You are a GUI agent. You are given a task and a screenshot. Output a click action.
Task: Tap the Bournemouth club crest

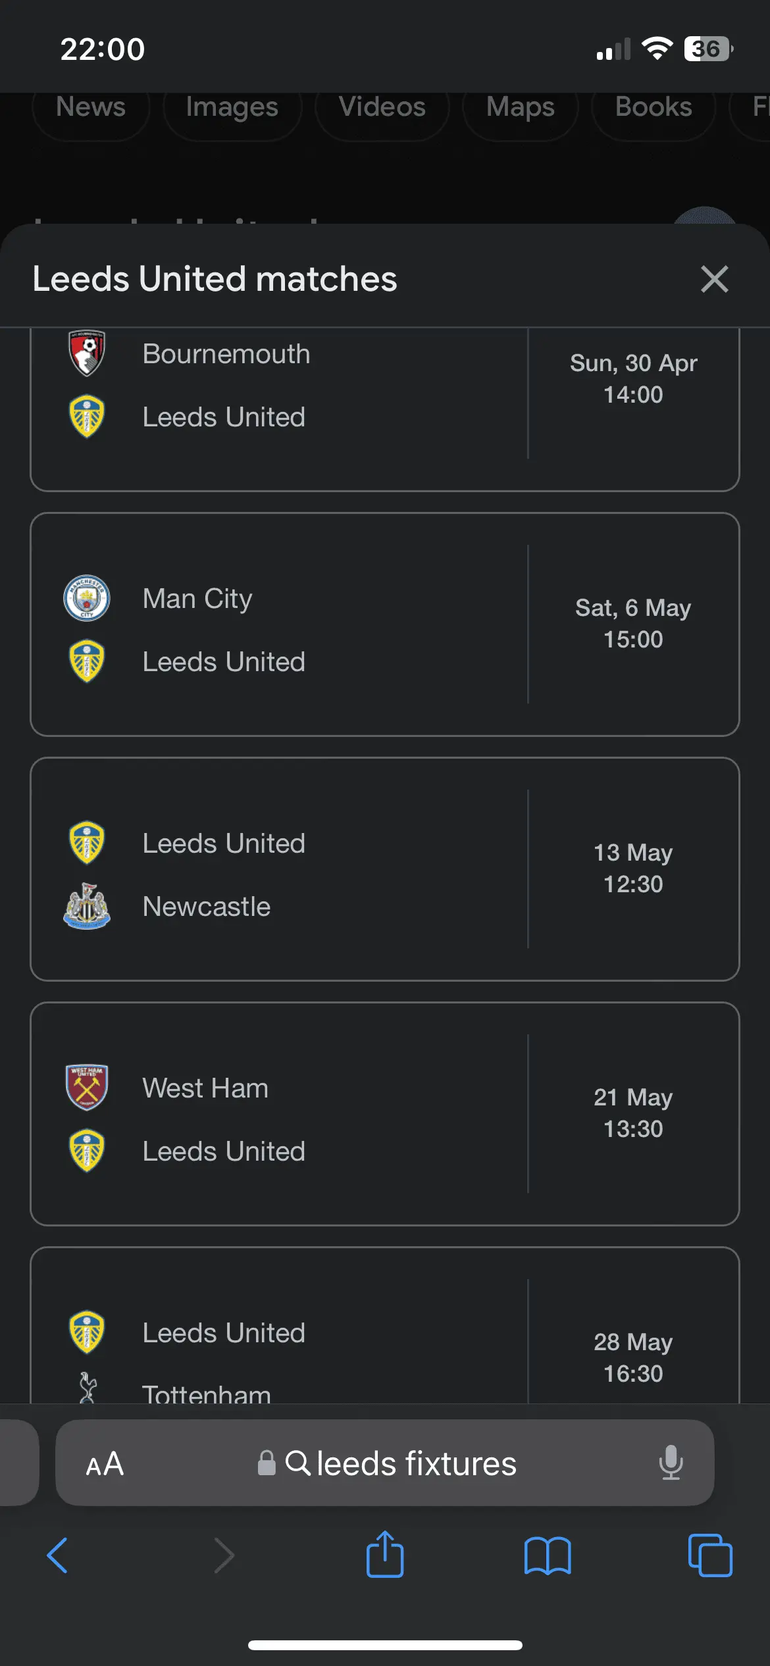(x=87, y=353)
